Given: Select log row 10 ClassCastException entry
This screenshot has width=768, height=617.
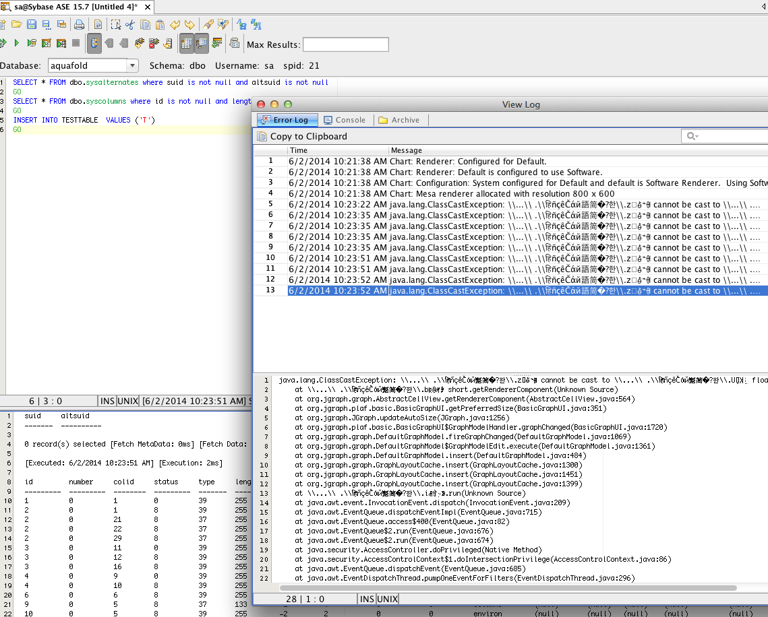Looking at the screenshot, I should (510, 258).
